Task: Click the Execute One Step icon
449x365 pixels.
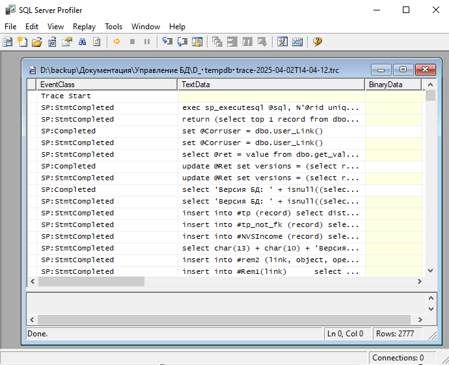Action: [167, 42]
